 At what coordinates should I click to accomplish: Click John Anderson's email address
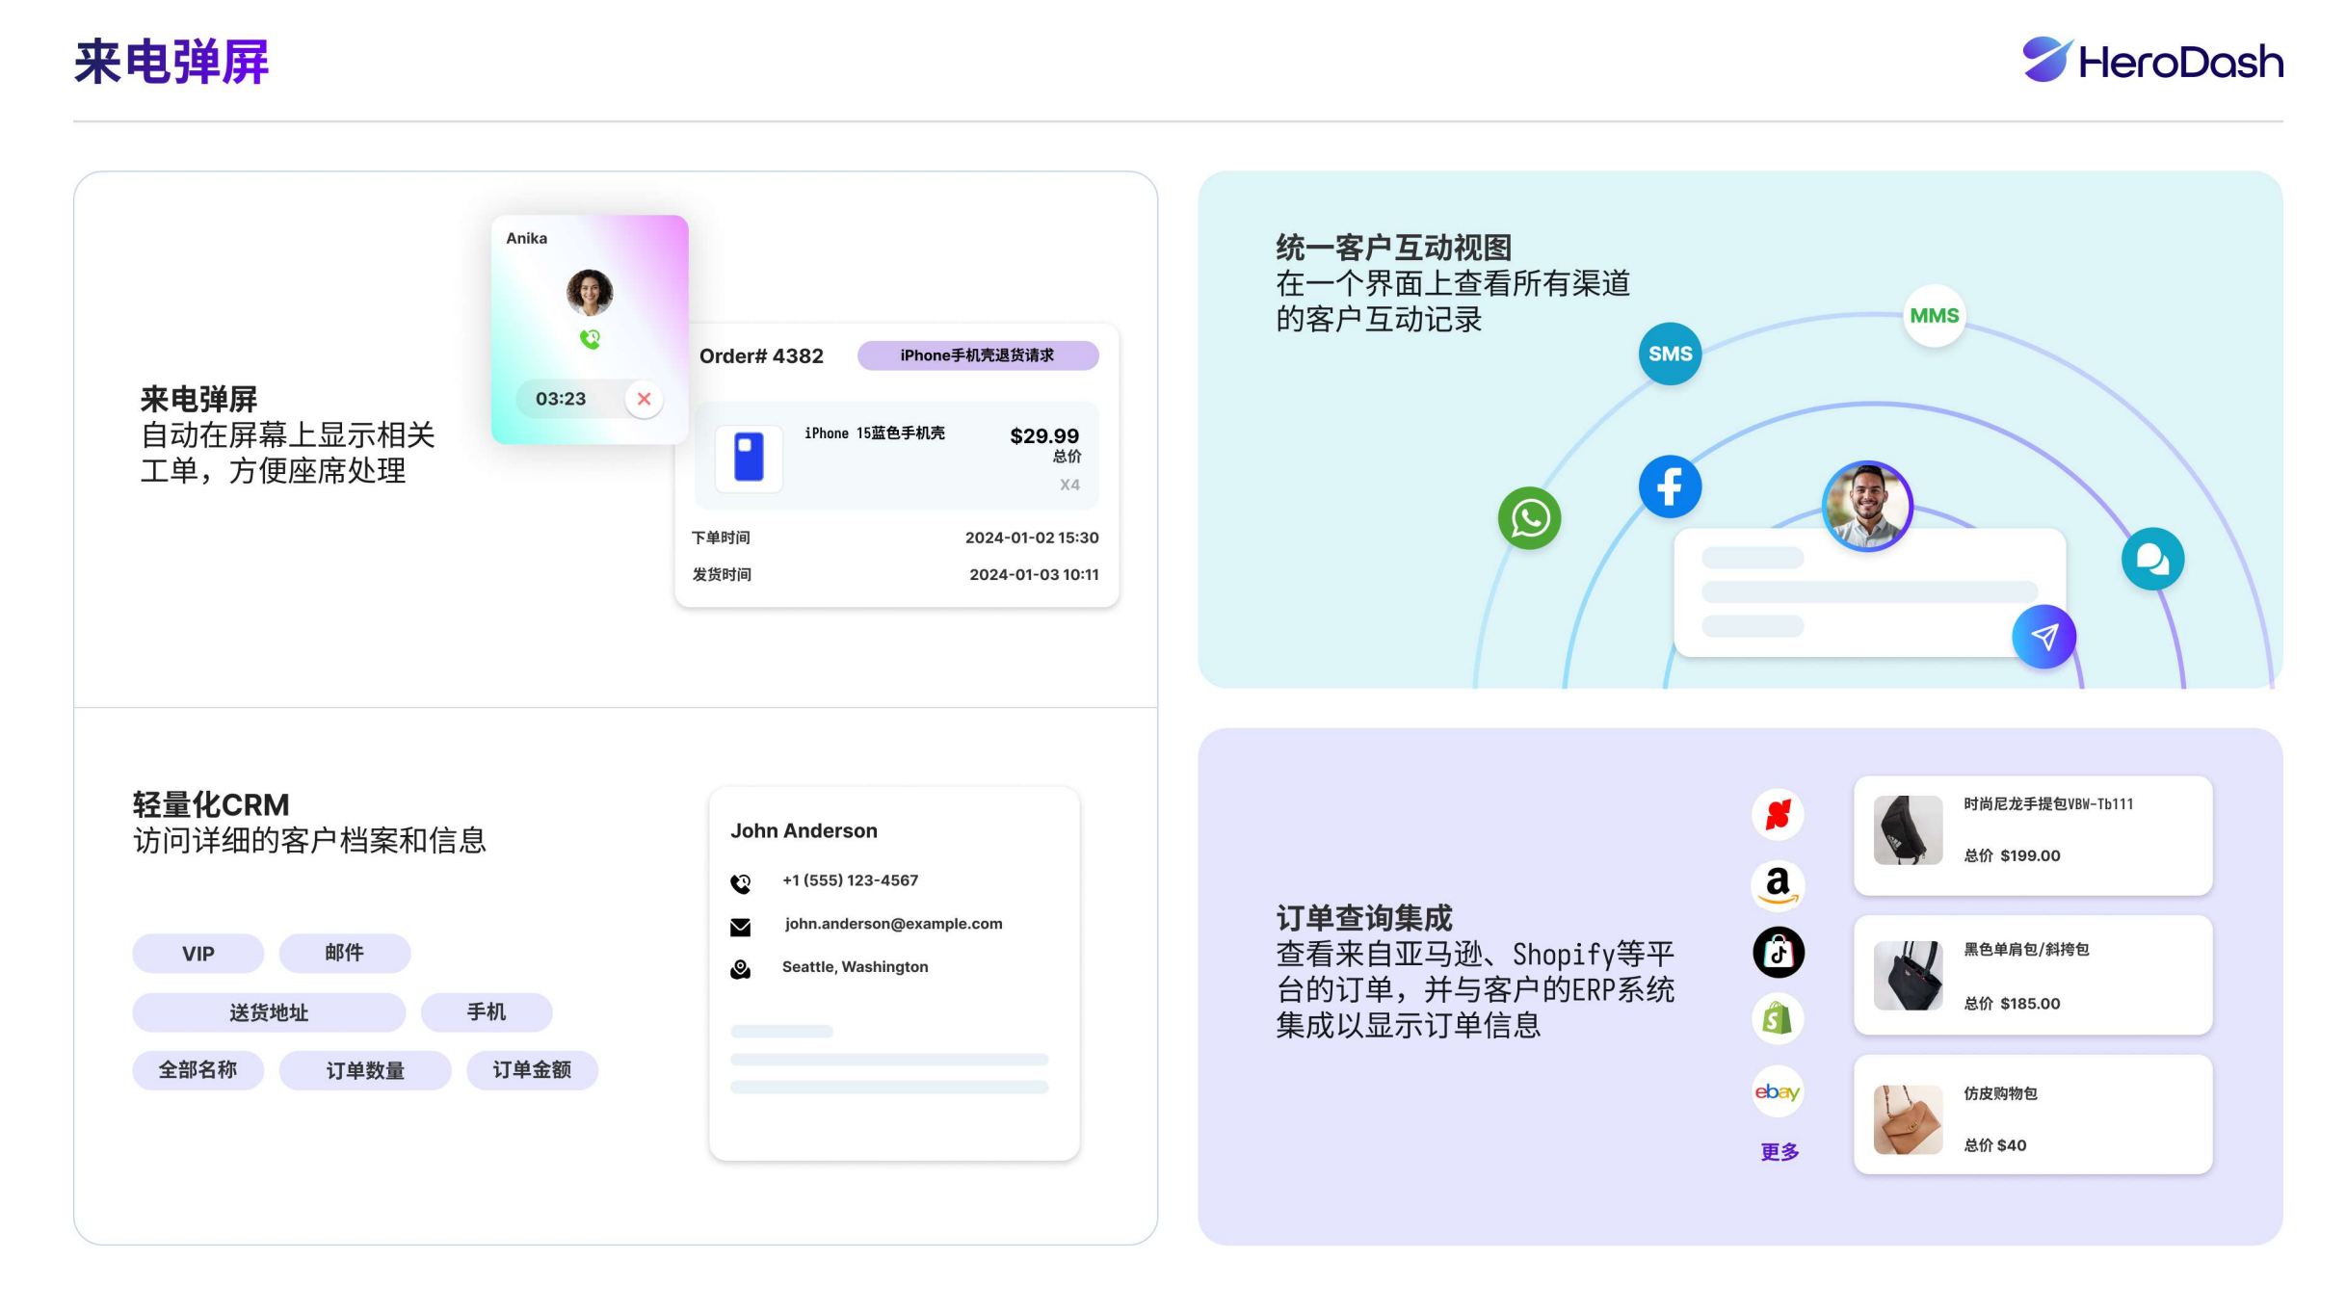tap(893, 924)
